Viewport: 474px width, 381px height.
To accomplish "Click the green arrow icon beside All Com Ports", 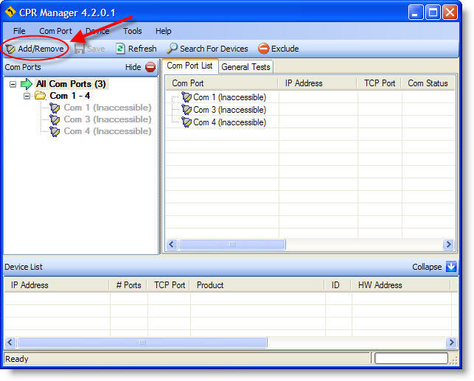I will tap(27, 84).
